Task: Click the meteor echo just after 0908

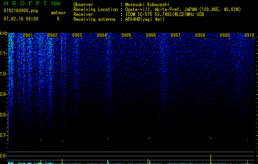Action: pyautogui.click(x=211, y=138)
